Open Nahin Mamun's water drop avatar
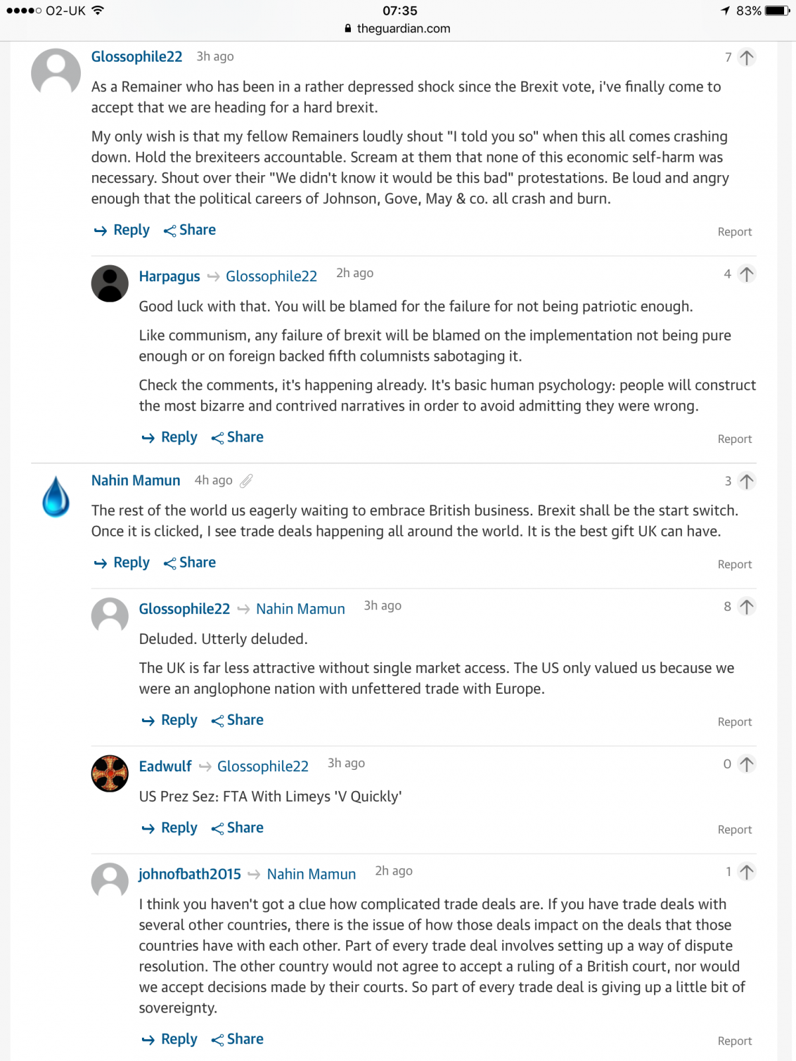Viewport: 796px width, 1061px height. [x=56, y=497]
